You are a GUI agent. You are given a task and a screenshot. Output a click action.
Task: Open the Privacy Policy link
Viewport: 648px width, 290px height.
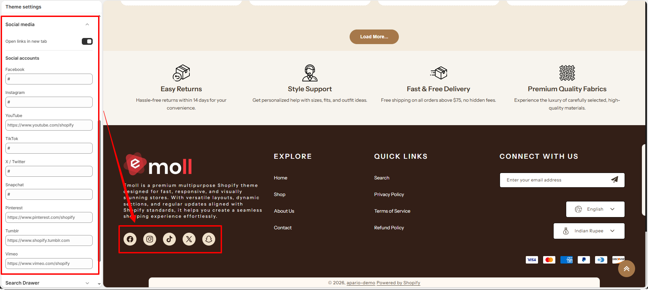click(x=389, y=194)
